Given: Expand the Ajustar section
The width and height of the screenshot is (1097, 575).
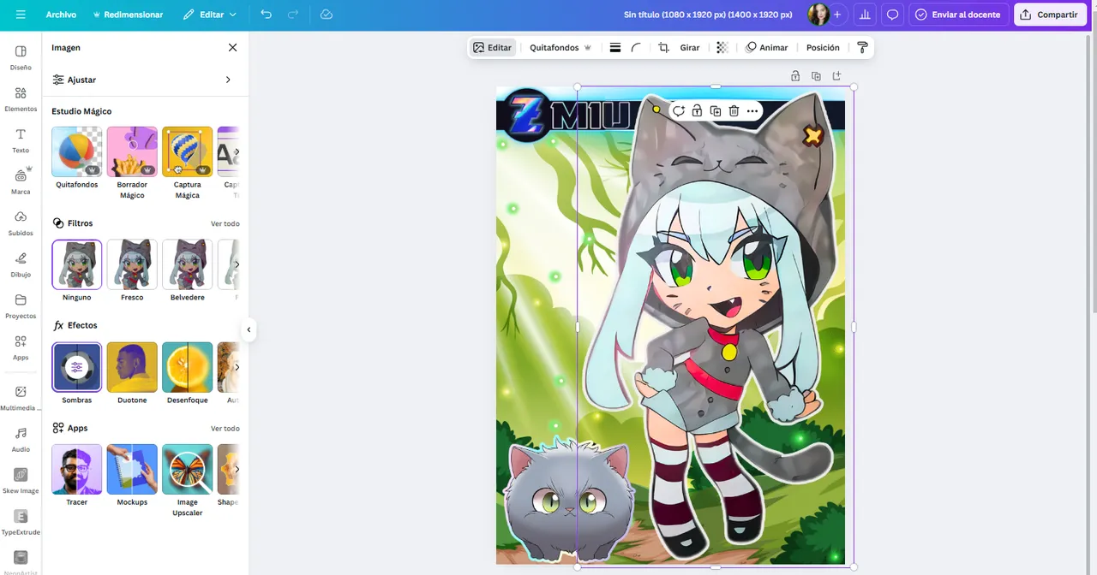Looking at the screenshot, I should [145, 80].
